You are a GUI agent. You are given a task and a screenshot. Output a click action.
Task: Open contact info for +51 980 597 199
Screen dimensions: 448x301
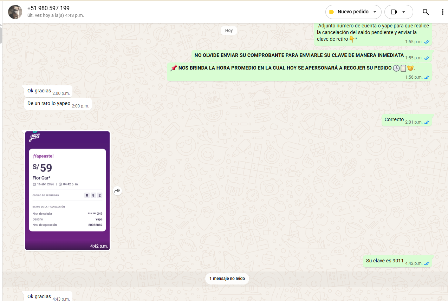(48, 8)
